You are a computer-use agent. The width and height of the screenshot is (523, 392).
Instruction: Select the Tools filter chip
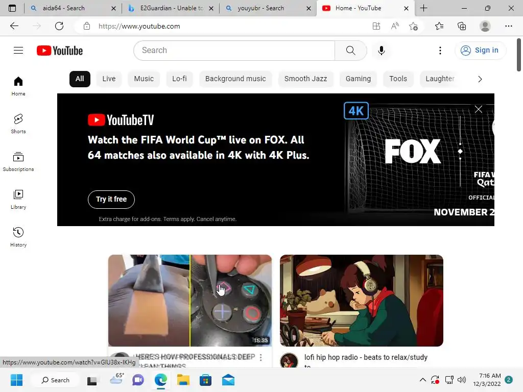398,79
